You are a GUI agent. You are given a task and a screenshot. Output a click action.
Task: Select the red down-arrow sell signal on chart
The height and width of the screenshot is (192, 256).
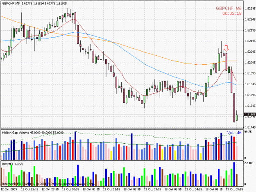[226, 48]
